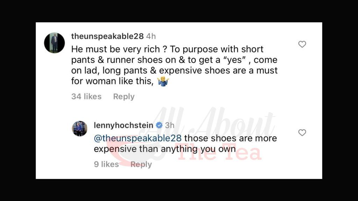
Task: Like theunspeakable28's comment by tapping its heart
Action: coord(301,44)
